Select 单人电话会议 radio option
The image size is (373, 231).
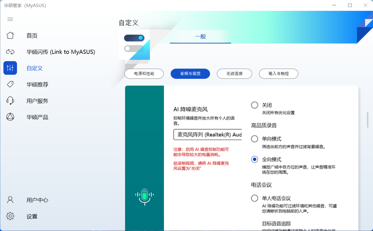254,198
